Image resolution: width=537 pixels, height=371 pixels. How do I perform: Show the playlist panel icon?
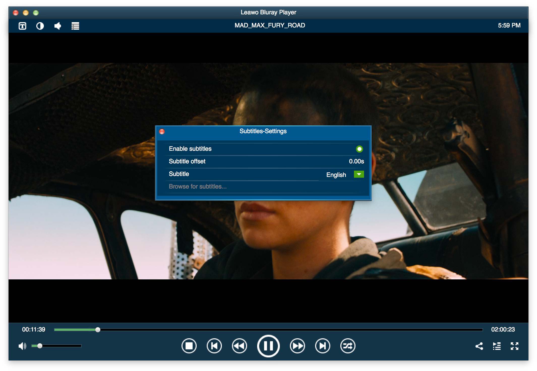(x=497, y=346)
